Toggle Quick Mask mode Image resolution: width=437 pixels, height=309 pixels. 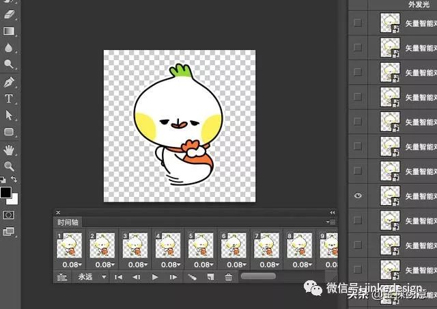pos(8,215)
